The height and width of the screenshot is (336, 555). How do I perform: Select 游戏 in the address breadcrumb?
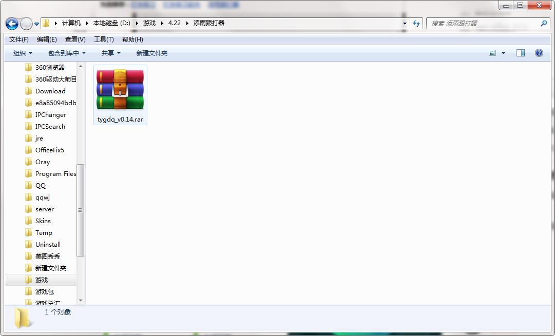[x=149, y=23]
